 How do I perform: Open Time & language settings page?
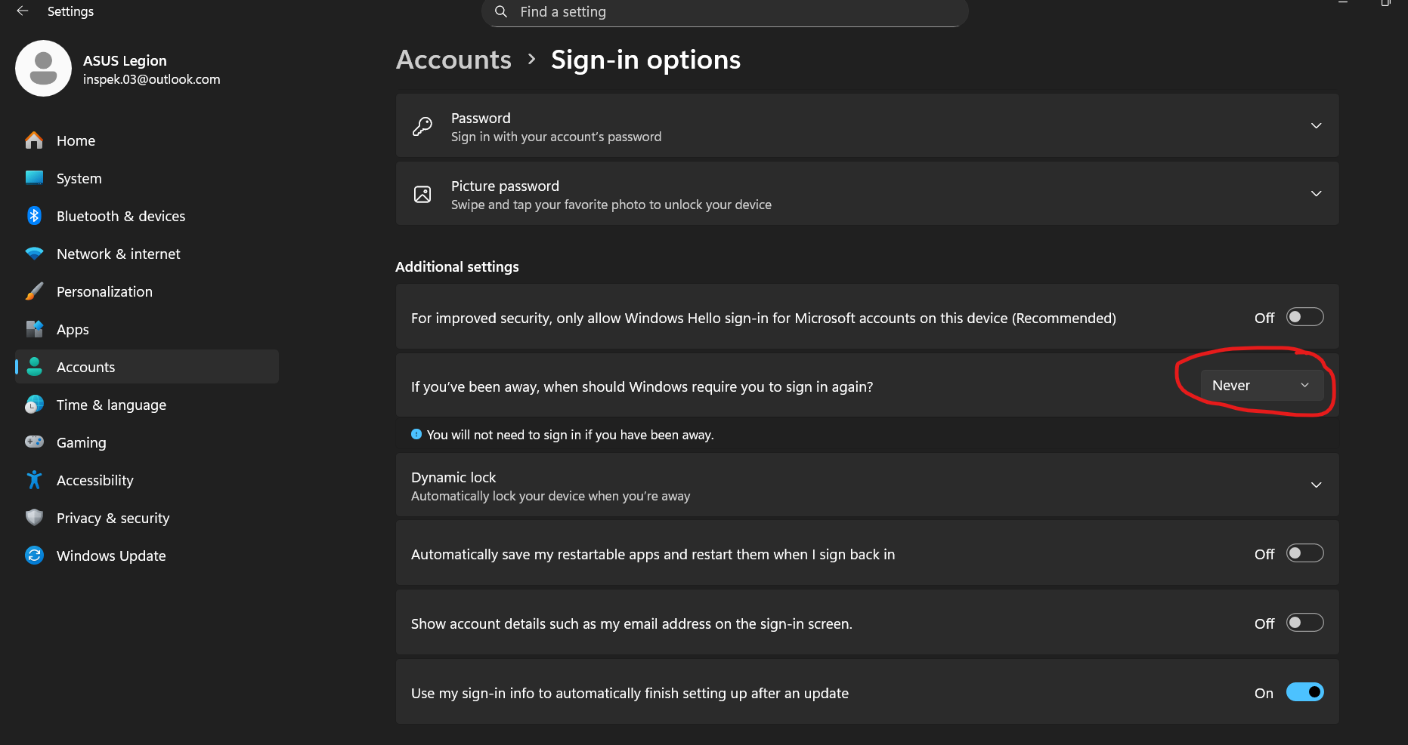coord(111,405)
